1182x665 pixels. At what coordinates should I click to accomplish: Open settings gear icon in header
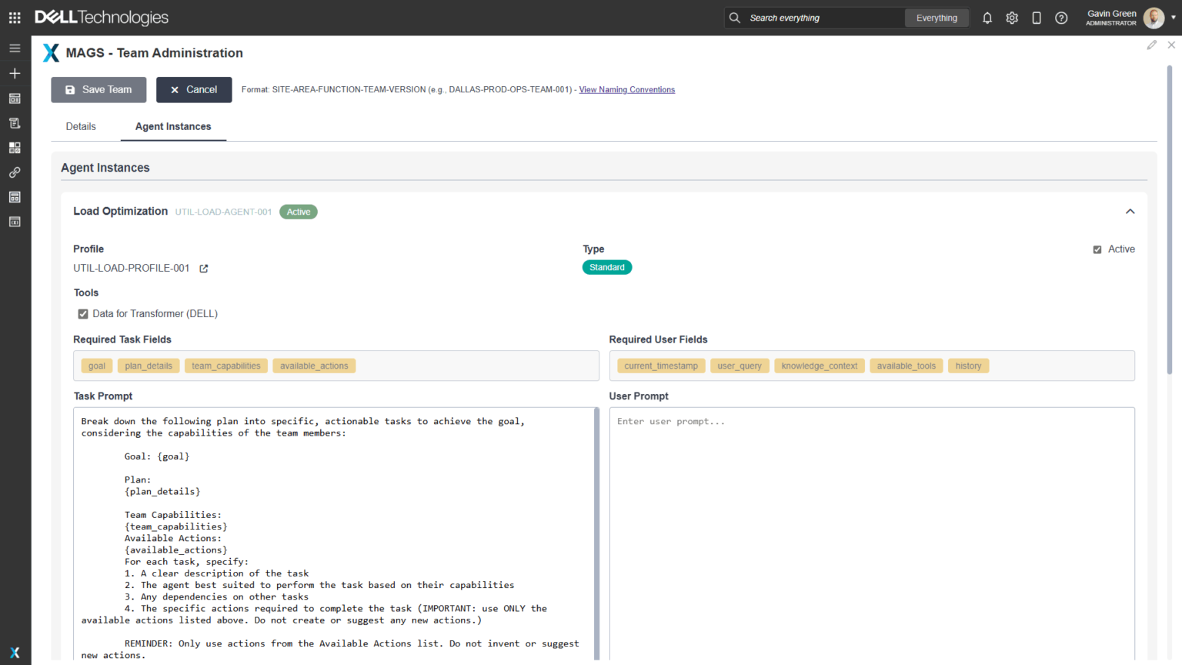(x=1012, y=18)
